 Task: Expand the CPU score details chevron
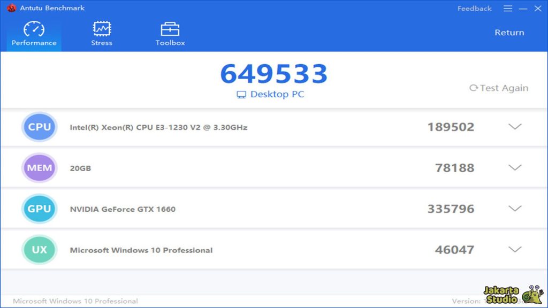[x=515, y=127]
